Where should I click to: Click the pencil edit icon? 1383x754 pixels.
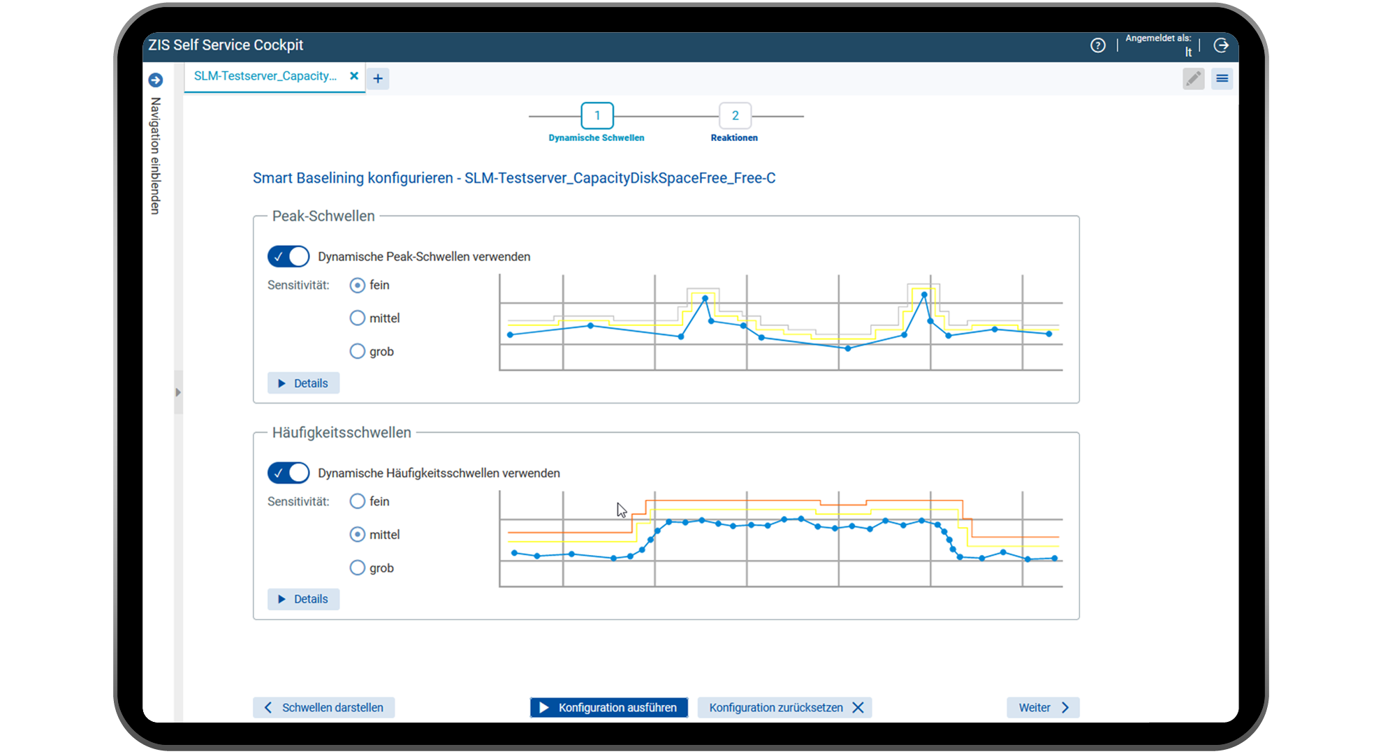pos(1194,79)
